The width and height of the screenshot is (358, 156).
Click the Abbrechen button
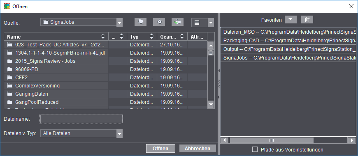[x=198, y=149]
